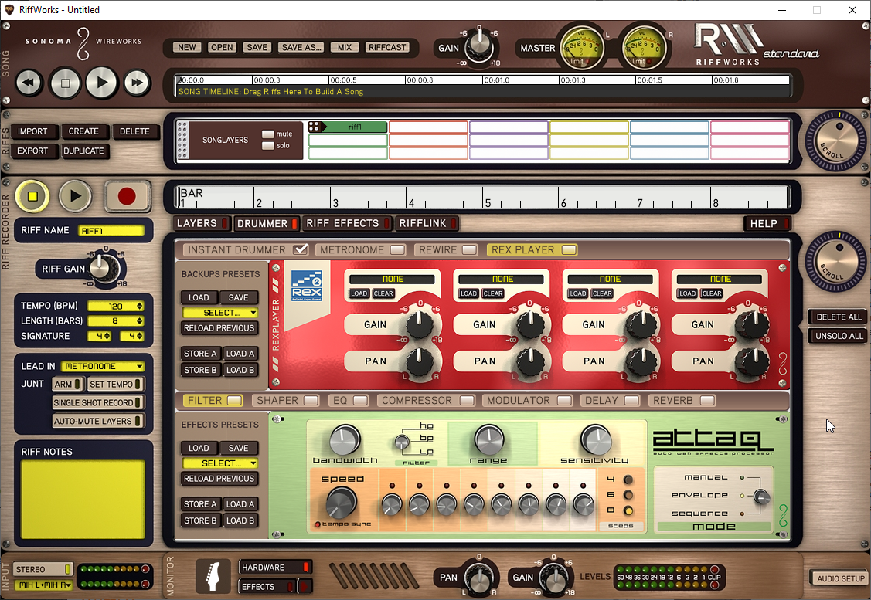Viewport: 871px width, 600px height.
Task: Open the effects presets SELECT dropdown
Action: tap(220, 463)
